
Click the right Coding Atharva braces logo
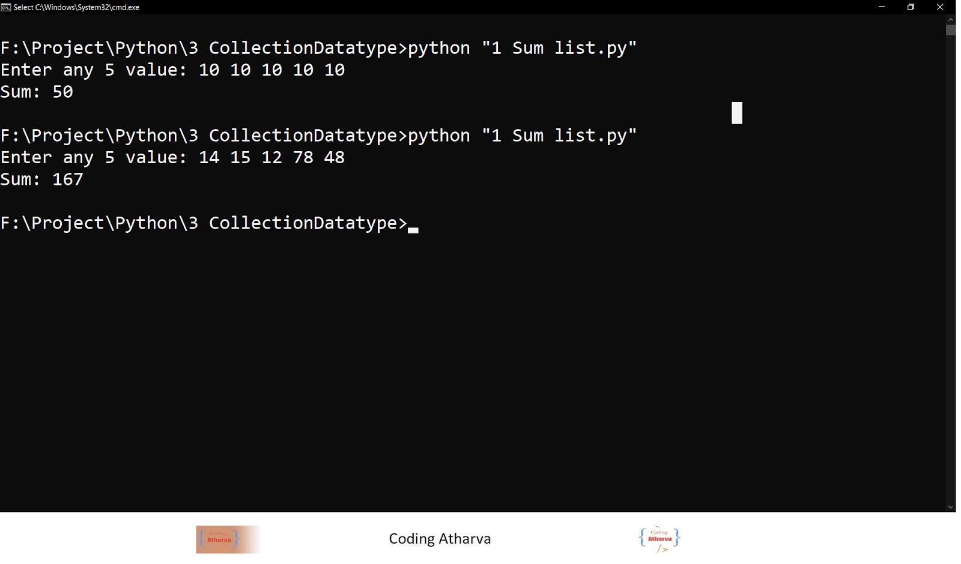click(659, 539)
